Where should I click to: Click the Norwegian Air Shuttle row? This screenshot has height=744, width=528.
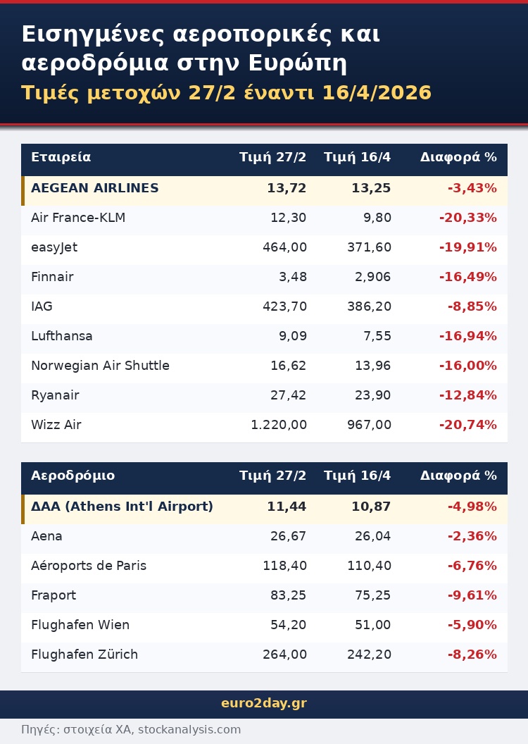coord(100,366)
